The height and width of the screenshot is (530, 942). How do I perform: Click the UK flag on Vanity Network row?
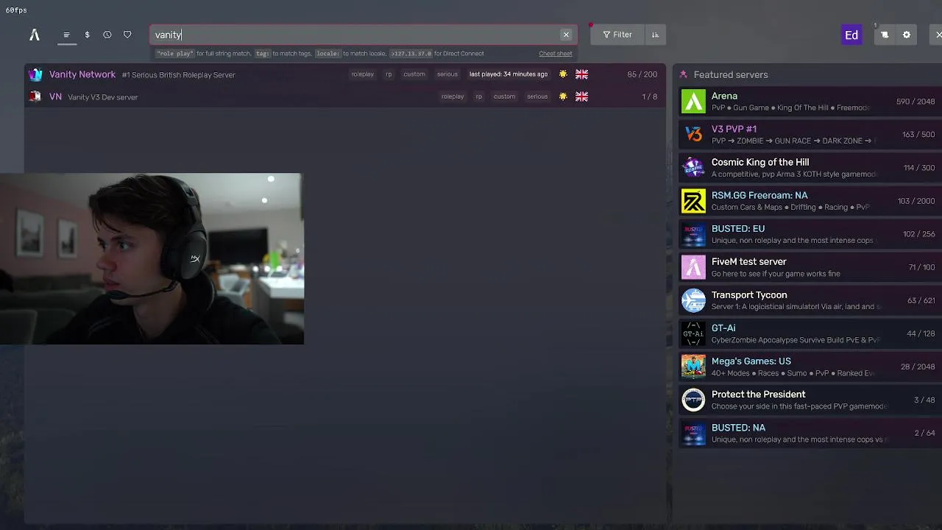581,74
